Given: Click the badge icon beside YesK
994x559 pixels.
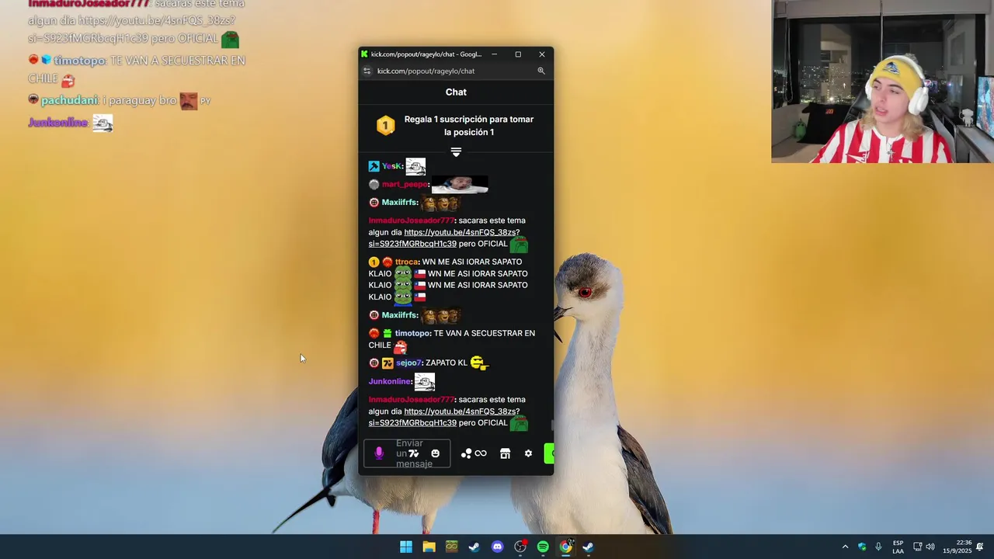Looking at the screenshot, I should [374, 166].
